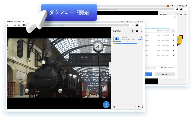
Task: Click the shopping bag icon in front window toolbar
Action: (137, 25)
